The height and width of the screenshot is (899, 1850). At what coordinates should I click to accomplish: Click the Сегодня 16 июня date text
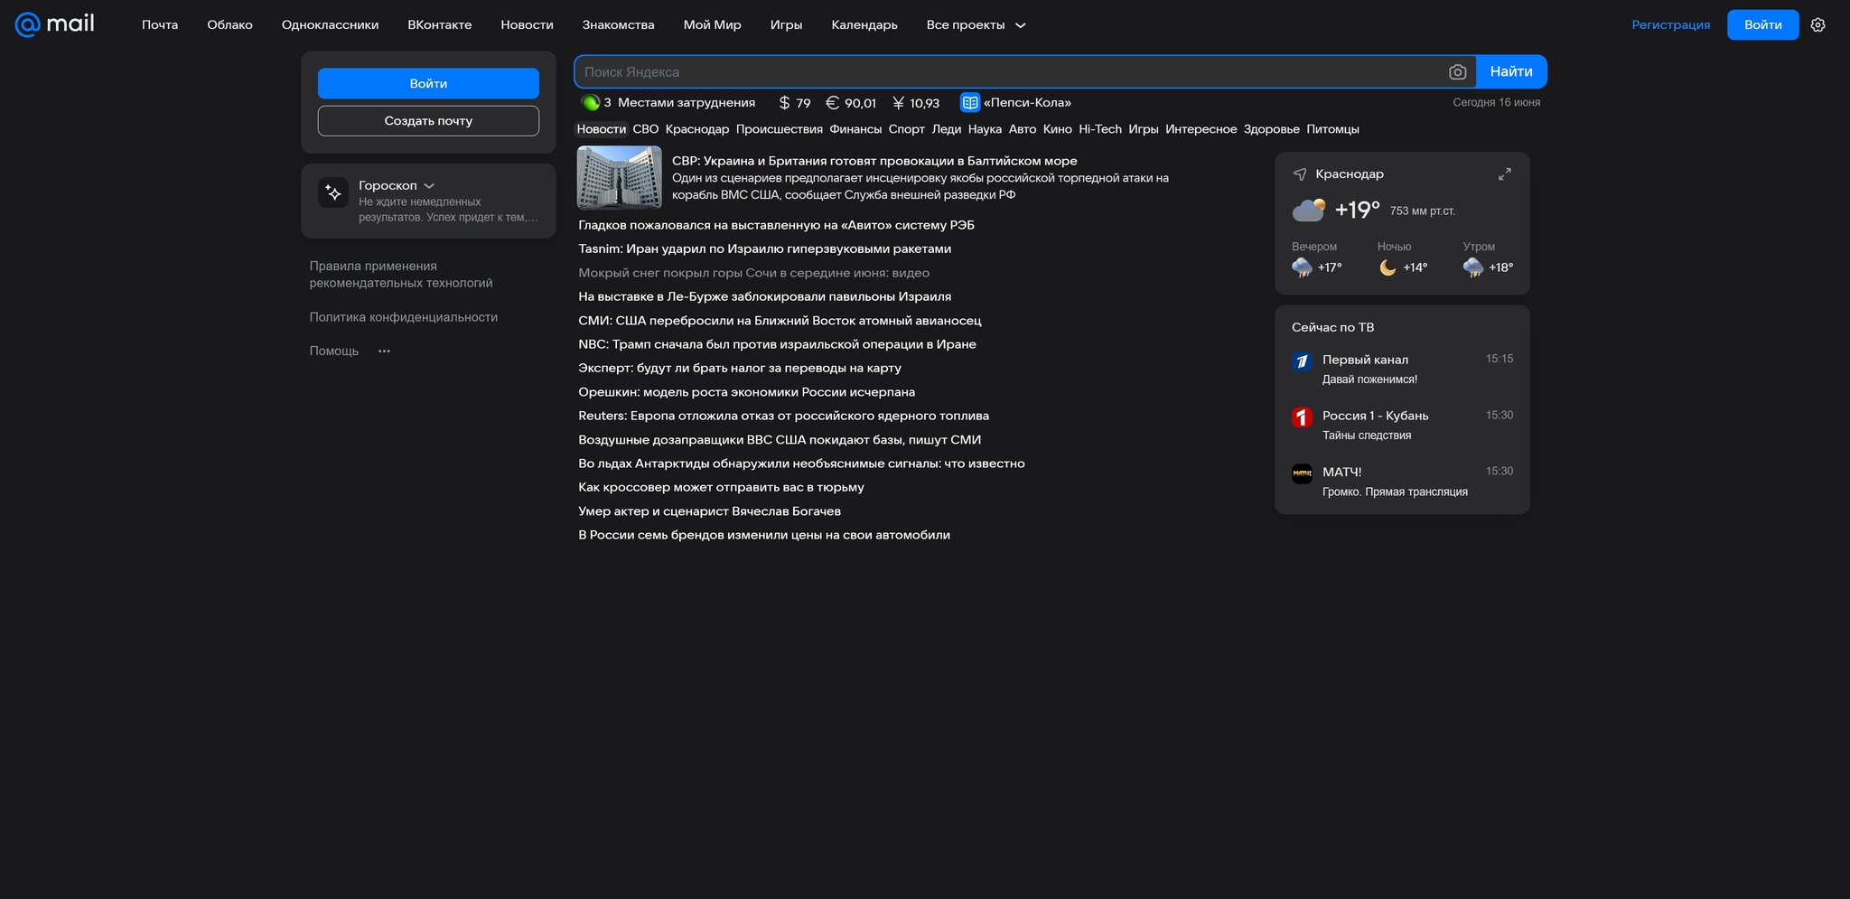(1496, 103)
